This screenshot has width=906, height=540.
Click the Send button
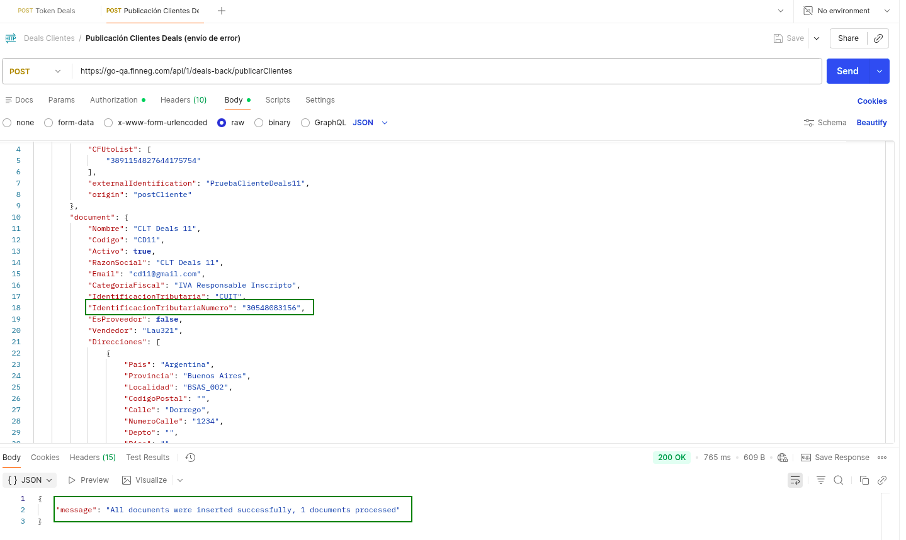click(847, 71)
